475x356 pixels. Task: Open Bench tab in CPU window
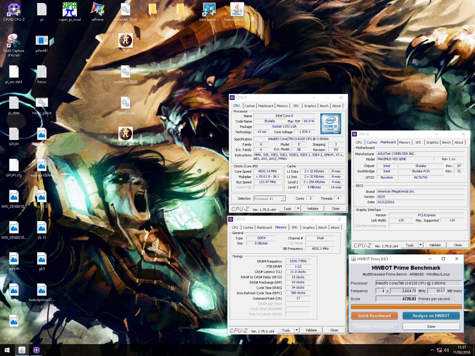[x=324, y=106]
